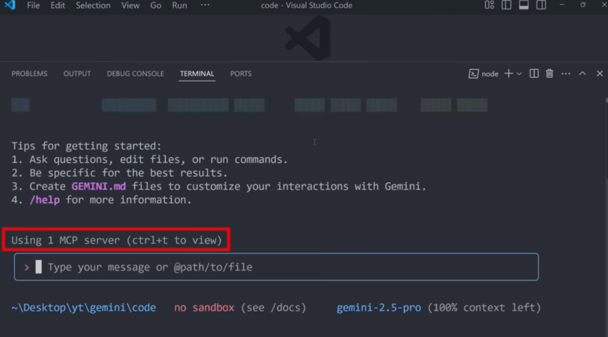
Task: Click the 100% context left indicator
Action: coord(484,308)
